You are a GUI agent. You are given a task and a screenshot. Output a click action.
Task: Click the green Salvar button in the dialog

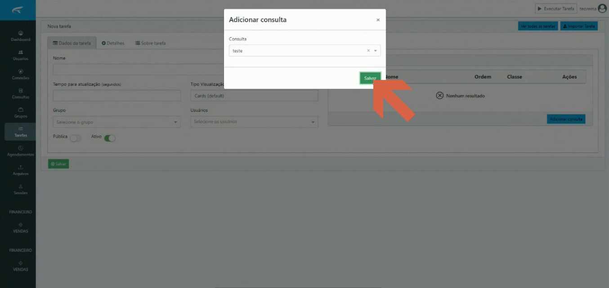coord(370,78)
